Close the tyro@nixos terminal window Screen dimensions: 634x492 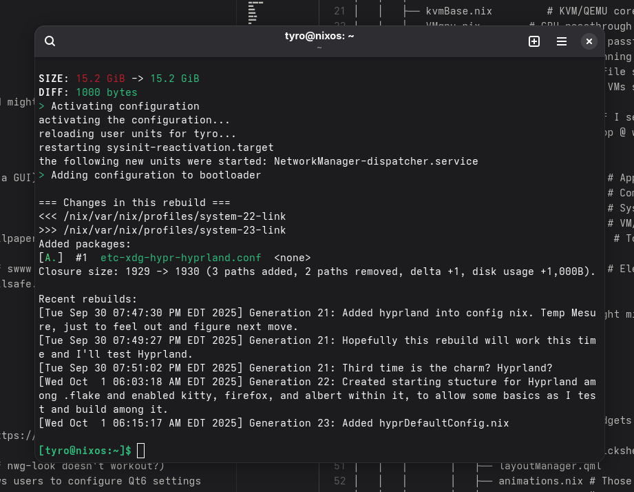coord(589,41)
